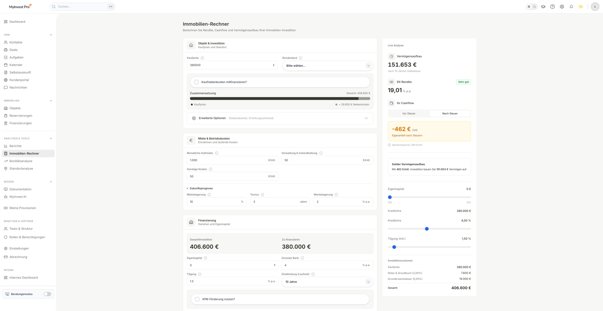
Task: Open the Selbstauskunft section
Action: (20, 72)
